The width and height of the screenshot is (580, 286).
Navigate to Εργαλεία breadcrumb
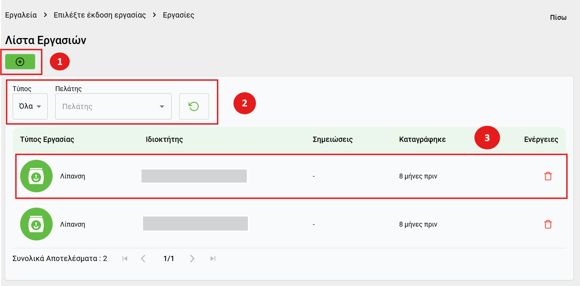21,15
